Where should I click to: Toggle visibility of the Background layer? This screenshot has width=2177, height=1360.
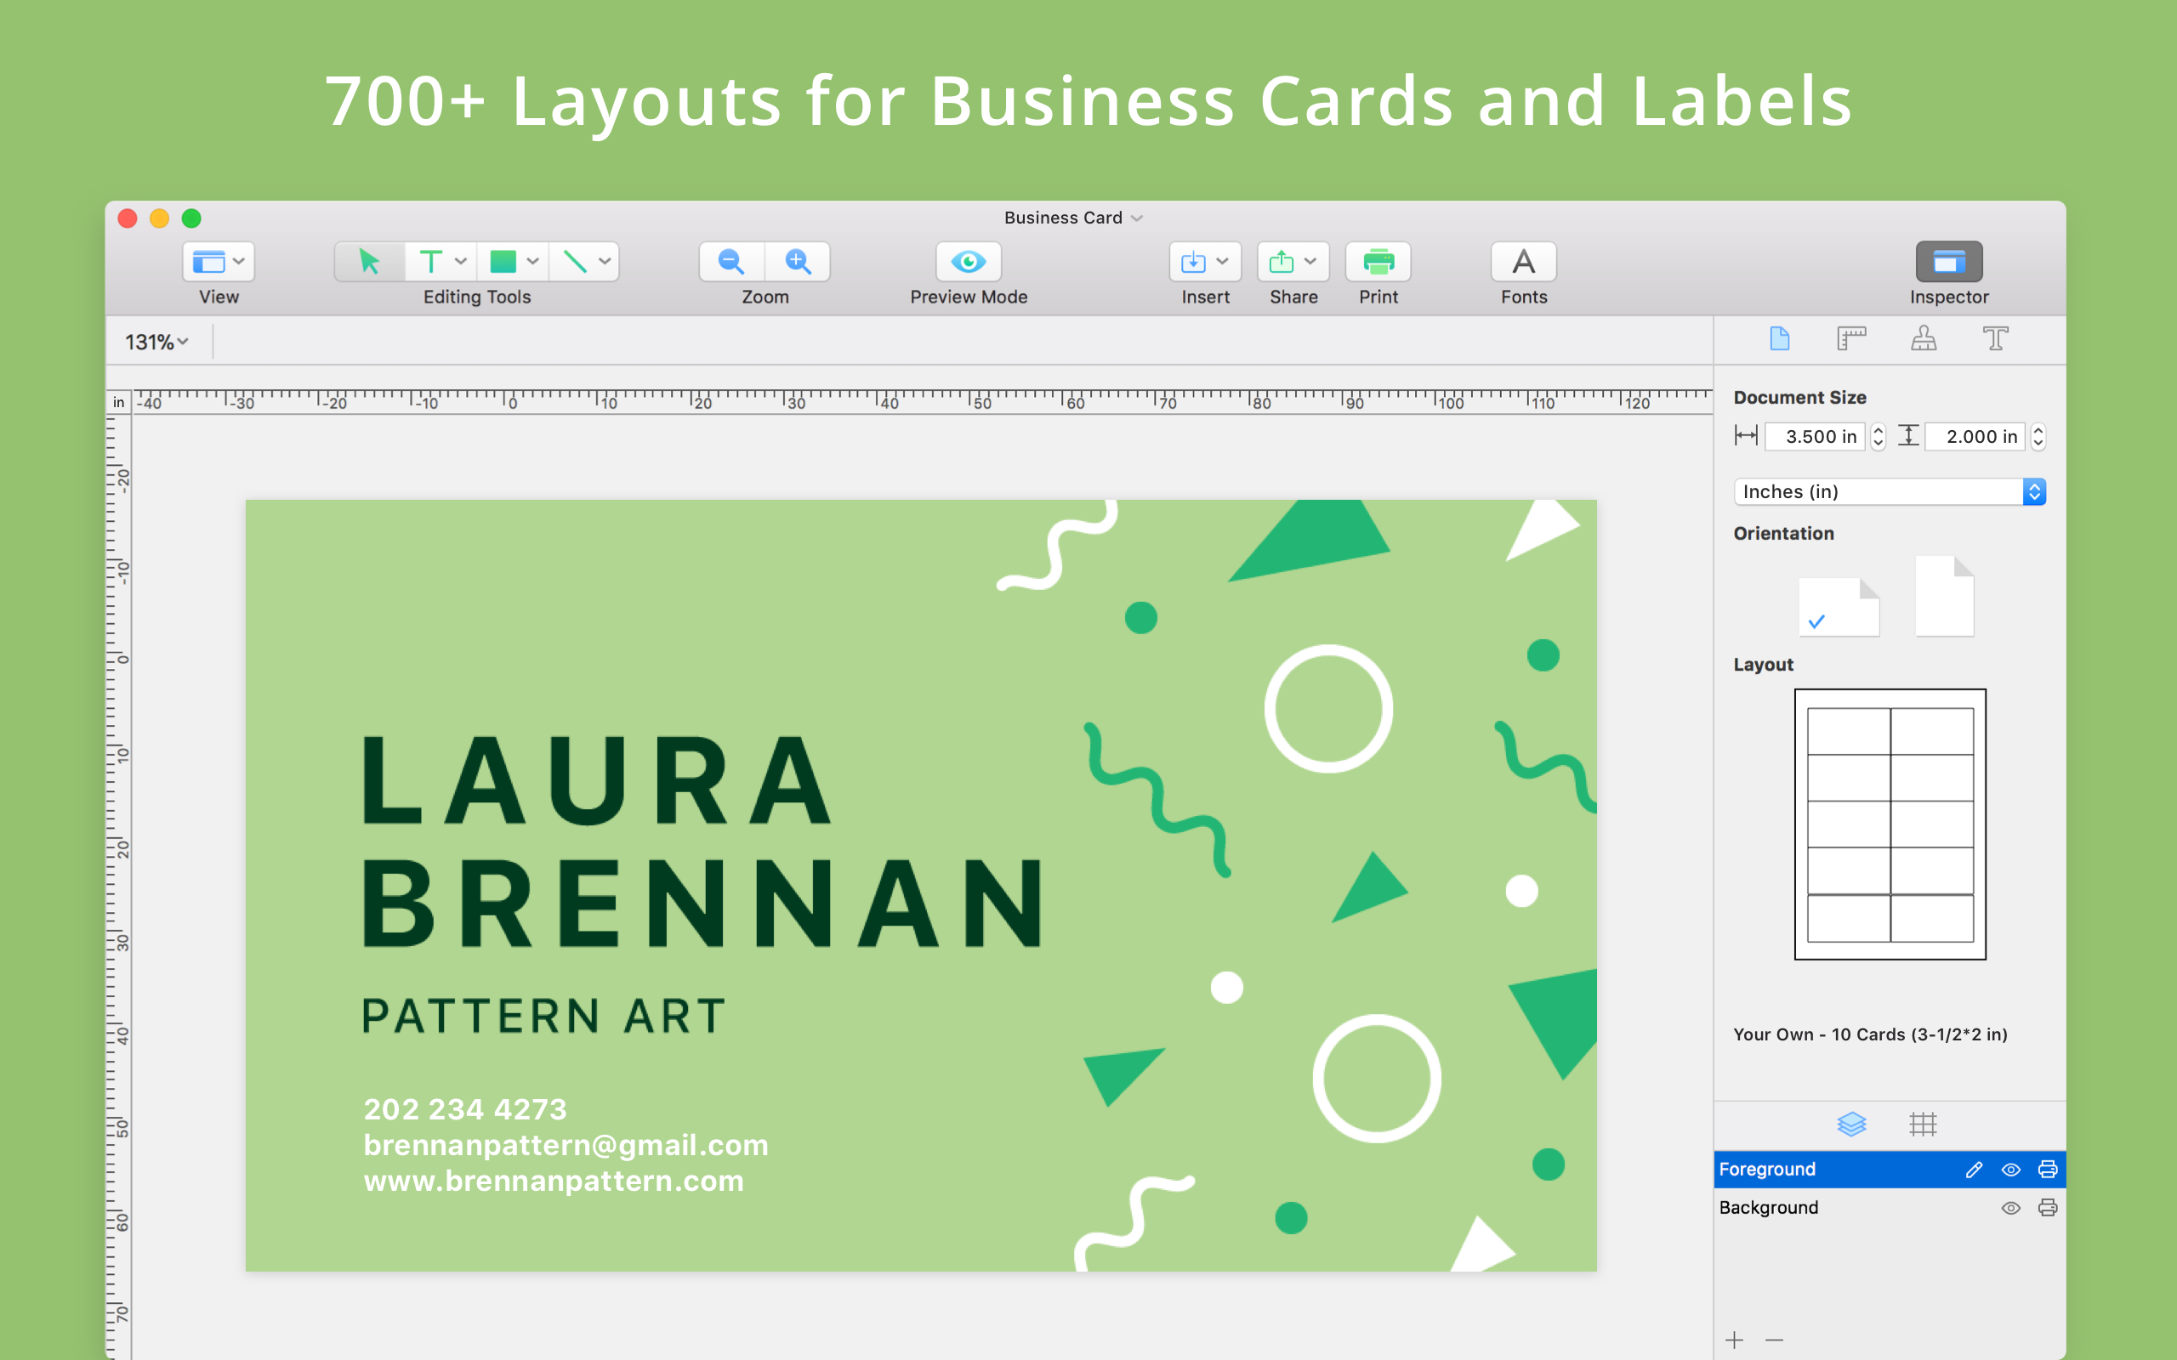[x=2010, y=1207]
